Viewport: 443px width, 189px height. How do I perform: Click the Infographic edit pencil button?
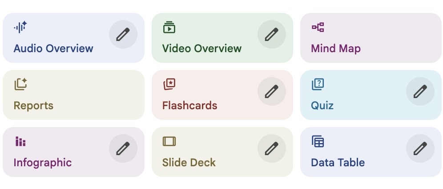[x=123, y=148]
